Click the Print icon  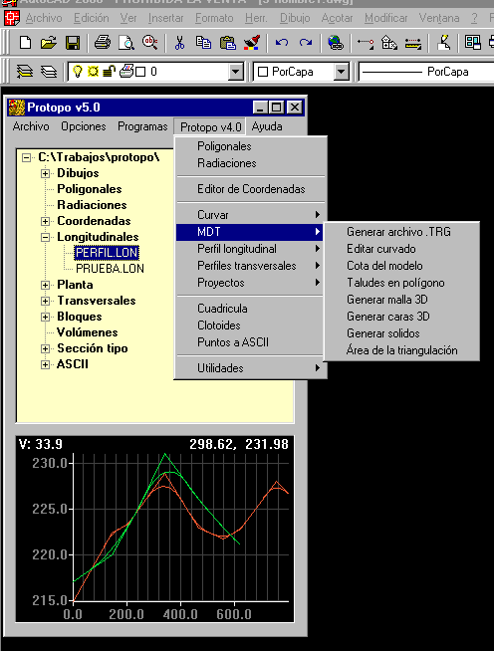(103, 43)
